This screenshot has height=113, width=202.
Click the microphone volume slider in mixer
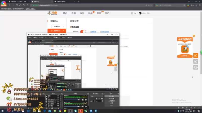72,106
